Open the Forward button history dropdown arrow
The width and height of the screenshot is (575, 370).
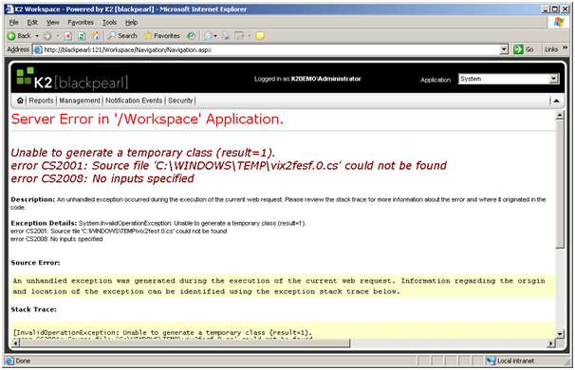pyautogui.click(x=58, y=36)
